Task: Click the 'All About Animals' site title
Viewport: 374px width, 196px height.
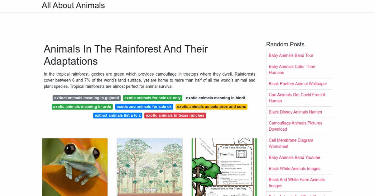Action: [x=73, y=5]
